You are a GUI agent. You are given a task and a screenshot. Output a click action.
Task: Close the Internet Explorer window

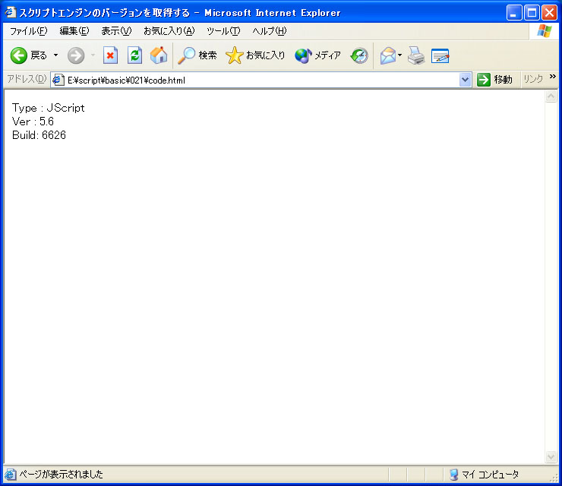coord(549,13)
